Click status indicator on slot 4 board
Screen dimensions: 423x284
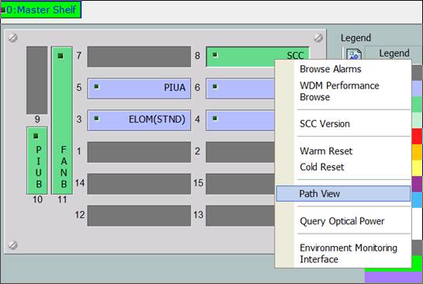coord(215,119)
